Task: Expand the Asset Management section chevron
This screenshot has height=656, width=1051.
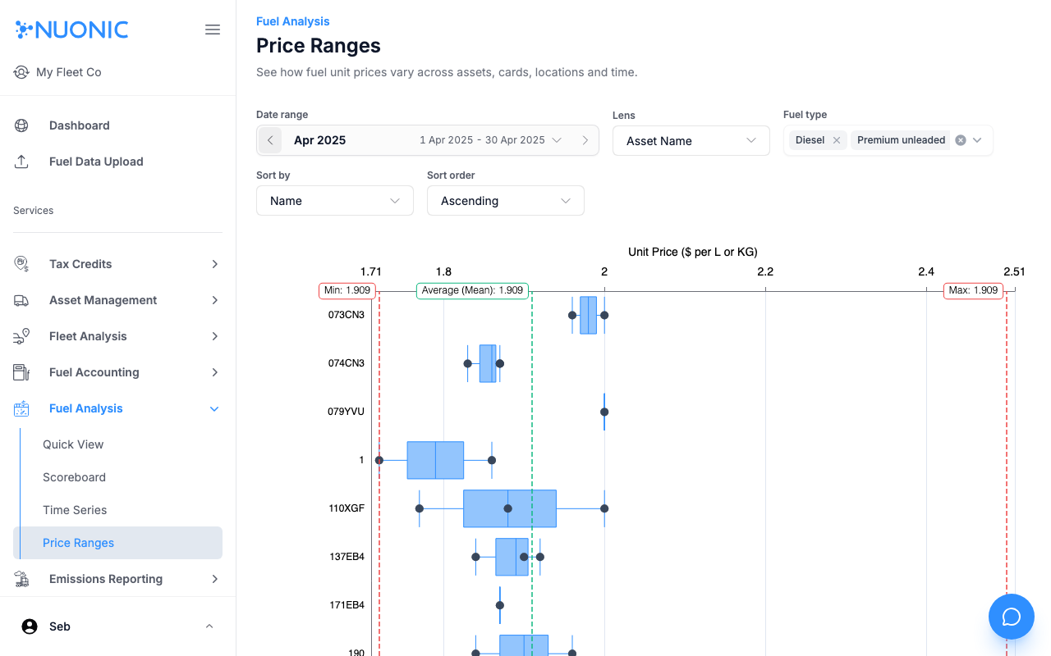Action: pyautogui.click(x=215, y=300)
